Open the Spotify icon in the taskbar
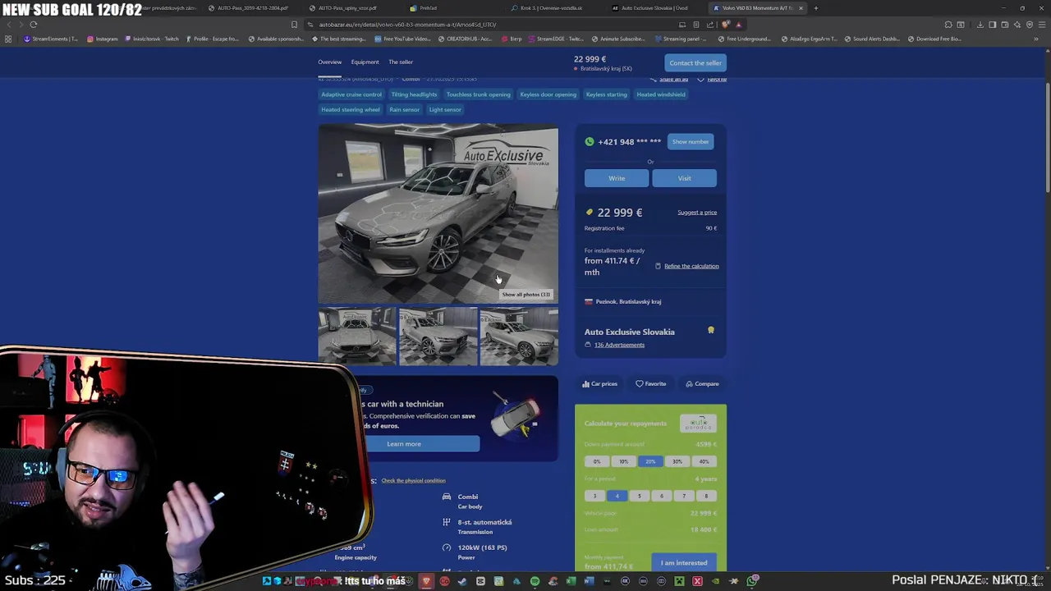The width and height of the screenshot is (1051, 591). (535, 581)
